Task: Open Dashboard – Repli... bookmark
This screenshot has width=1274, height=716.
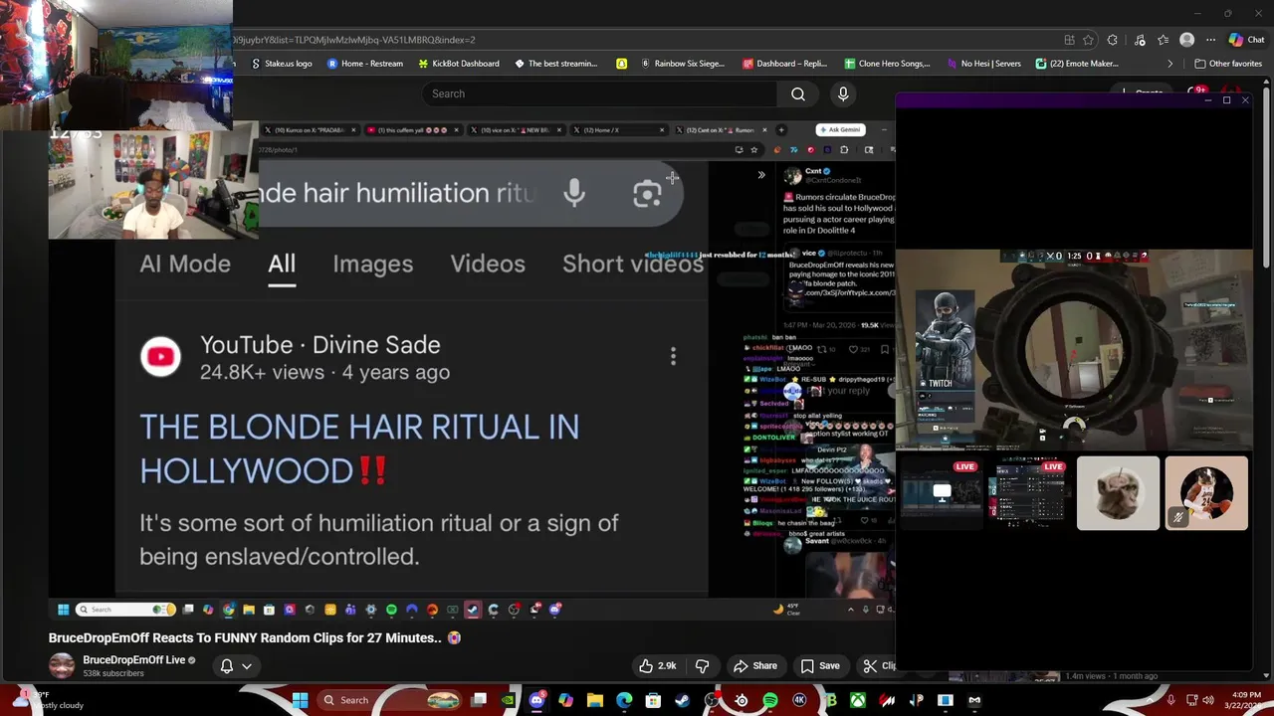Action: point(785,64)
